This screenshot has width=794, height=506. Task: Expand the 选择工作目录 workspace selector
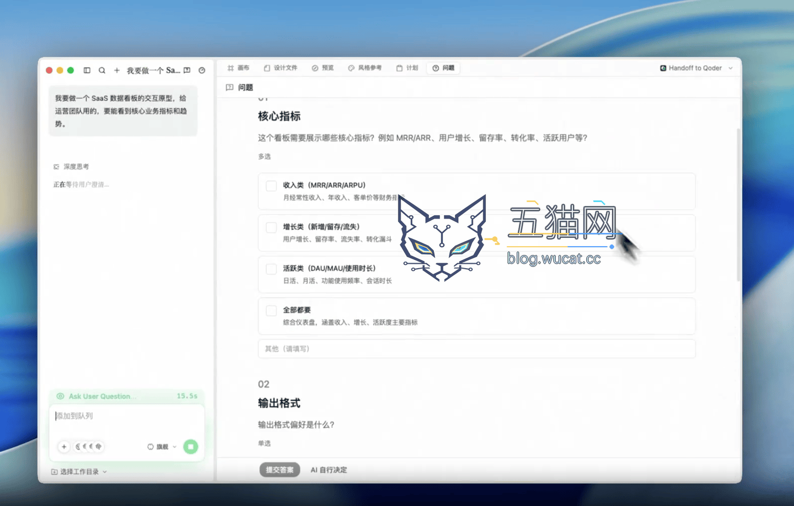[79, 472]
